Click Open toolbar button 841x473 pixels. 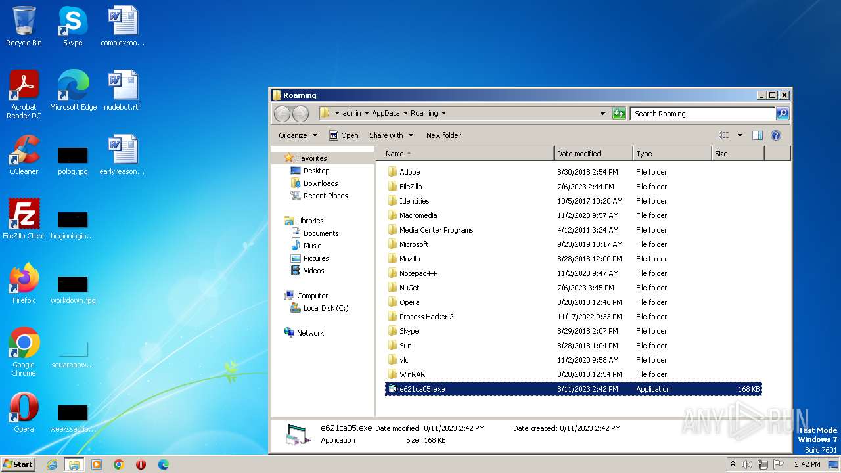pyautogui.click(x=344, y=135)
